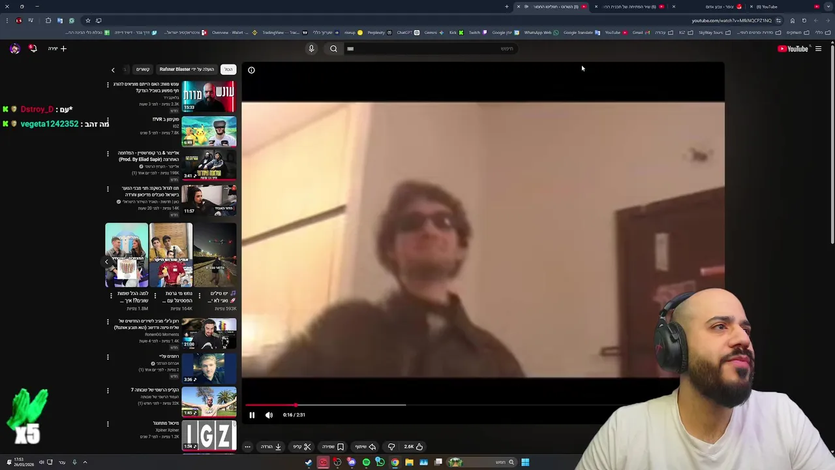Open the 11:57 duration video thumbnail
Screen dimensions: 835x470
[x=209, y=200]
